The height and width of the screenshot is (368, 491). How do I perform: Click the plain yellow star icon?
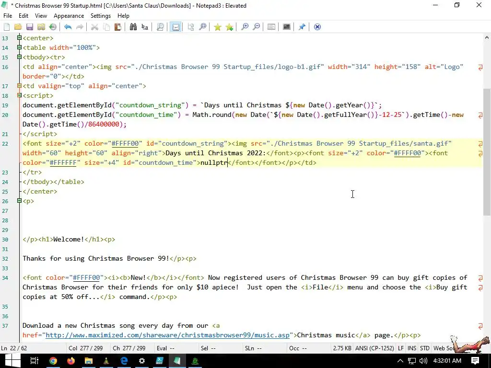pyautogui.click(x=218, y=27)
